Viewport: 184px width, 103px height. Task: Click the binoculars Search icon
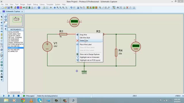tap(118, 8)
